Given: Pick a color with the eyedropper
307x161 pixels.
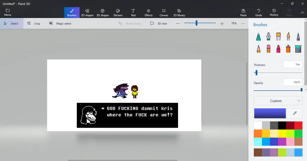Looking at the screenshot, I should [295, 113].
